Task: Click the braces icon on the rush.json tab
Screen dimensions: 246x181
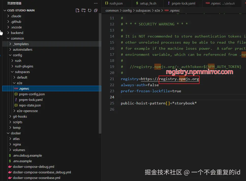Action: 107,3
